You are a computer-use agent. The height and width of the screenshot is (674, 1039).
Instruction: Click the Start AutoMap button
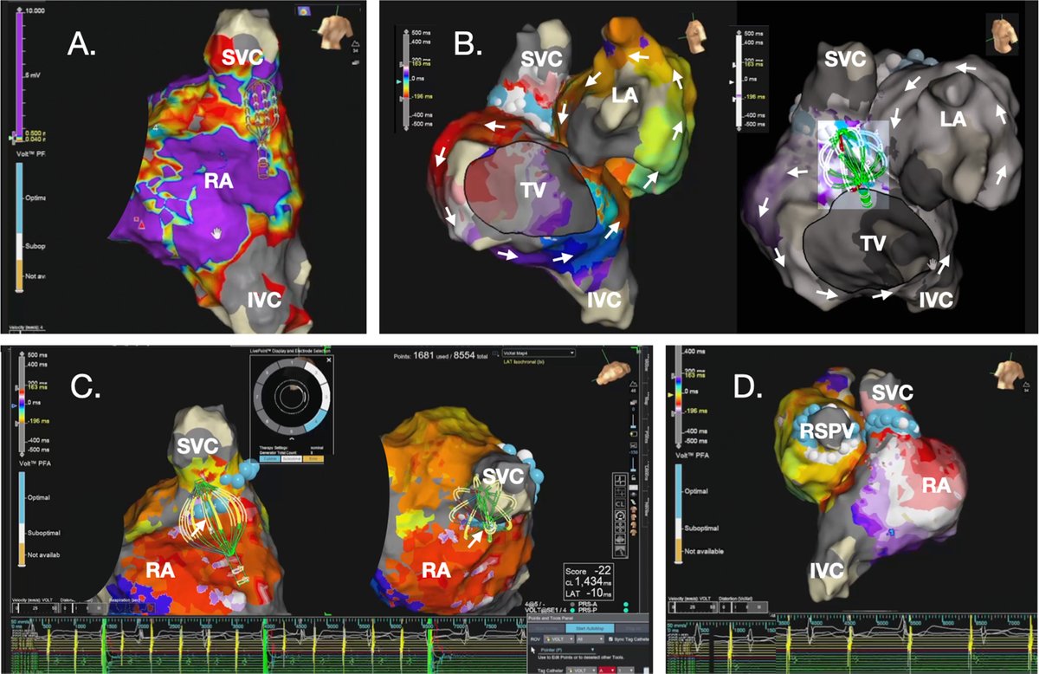(590, 628)
